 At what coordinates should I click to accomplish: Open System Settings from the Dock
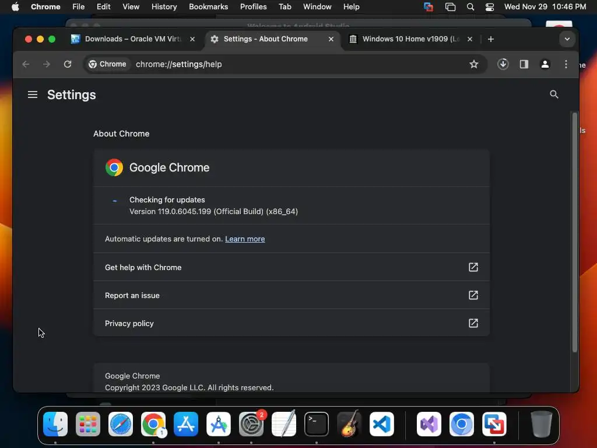point(251,424)
